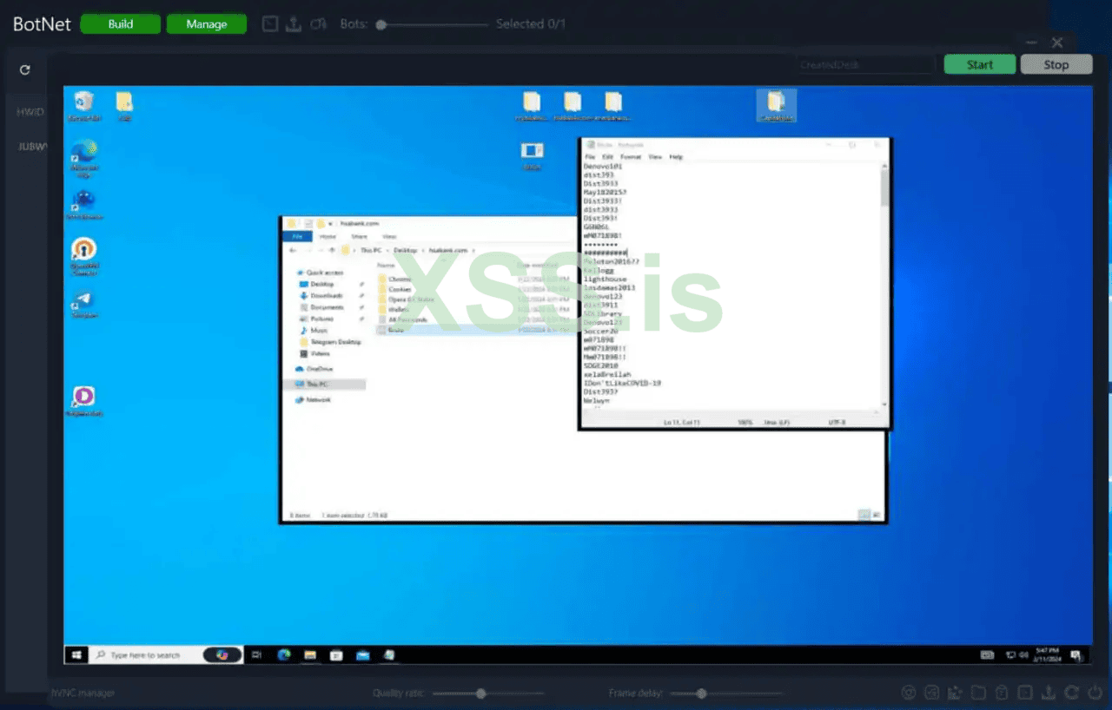The height and width of the screenshot is (710, 1112).
Task: Select the Recycle Bin desktop icon
Action: 84,106
